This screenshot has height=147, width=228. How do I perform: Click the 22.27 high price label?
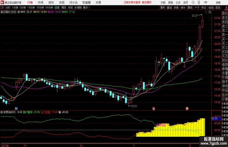click(195, 16)
